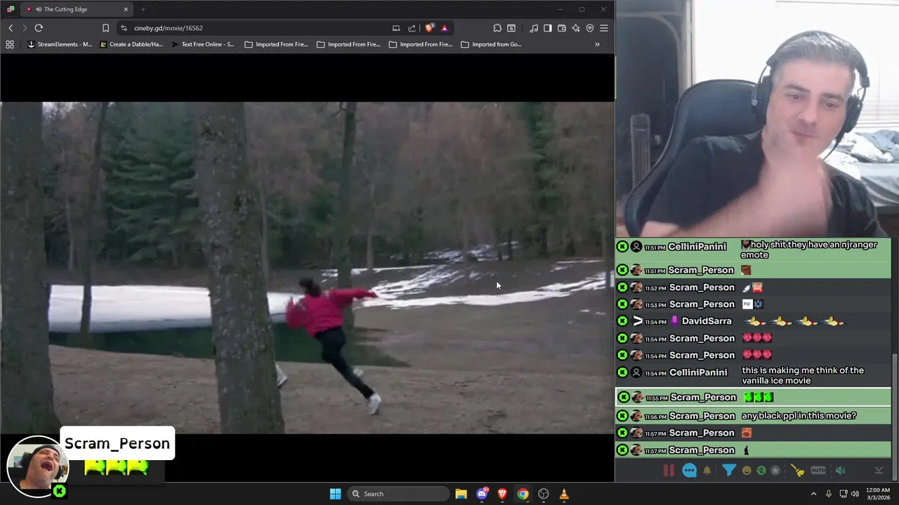Mute audio via tab speaker icon

coord(38,9)
